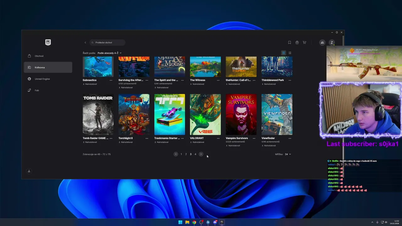Click the Tomb Raider cover art

point(98,115)
